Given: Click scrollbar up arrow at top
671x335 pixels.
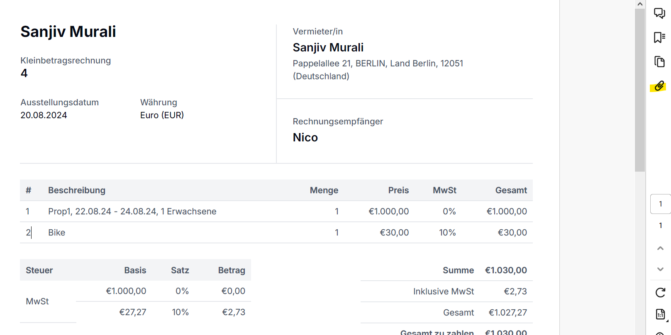Looking at the screenshot, I should coord(640,4).
